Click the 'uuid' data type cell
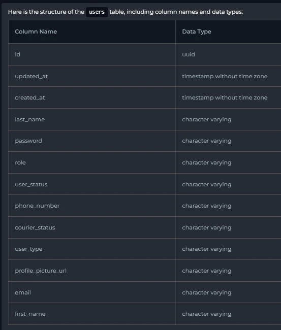The height and width of the screenshot is (330, 281). [228, 54]
